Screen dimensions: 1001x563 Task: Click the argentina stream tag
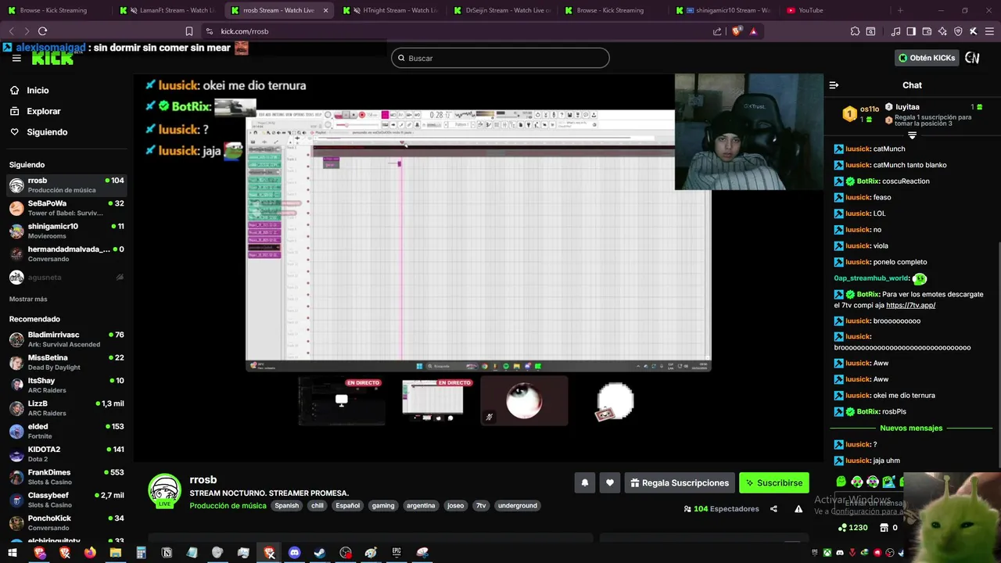point(421,506)
